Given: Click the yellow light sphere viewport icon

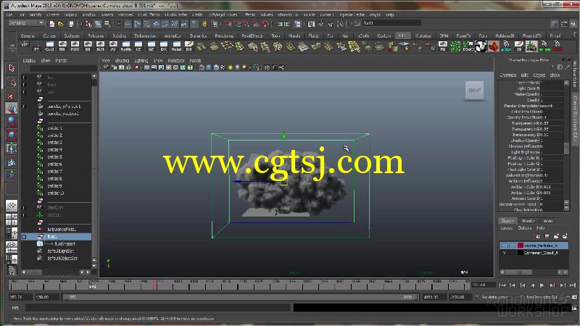Looking at the screenshot, I should tap(230, 67).
